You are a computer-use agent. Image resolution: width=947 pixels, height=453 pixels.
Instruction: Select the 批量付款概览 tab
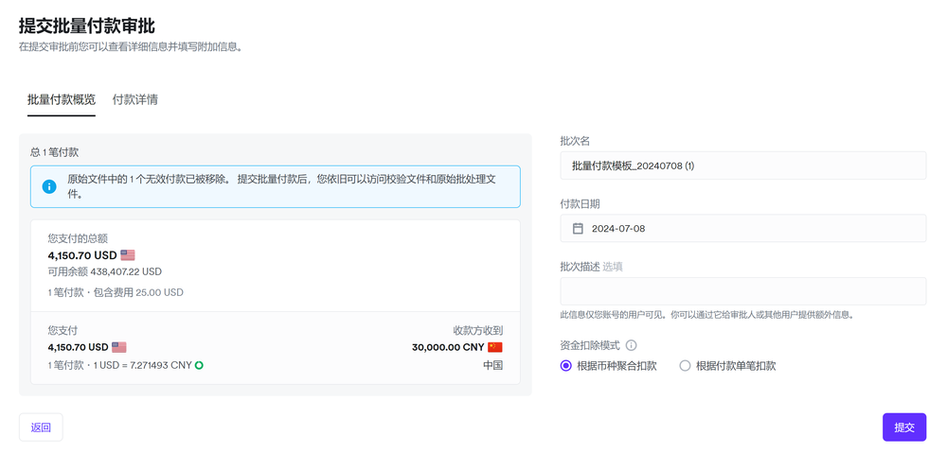coord(61,99)
